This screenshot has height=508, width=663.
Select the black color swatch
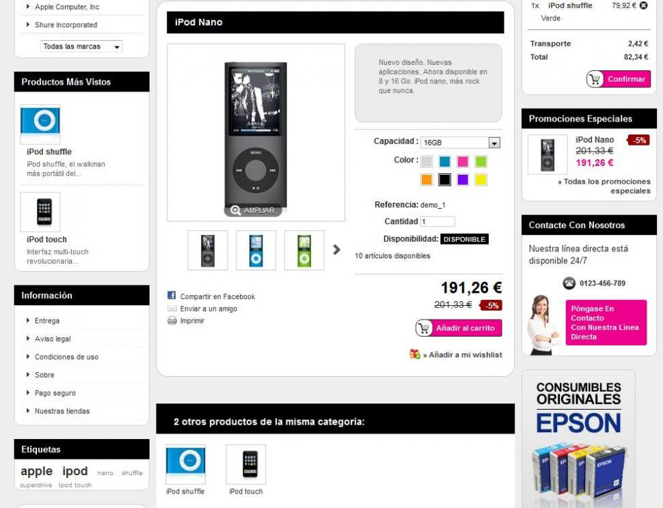click(x=444, y=180)
